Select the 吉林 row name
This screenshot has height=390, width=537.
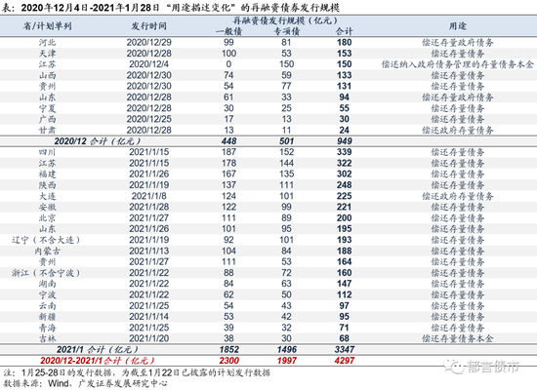point(47,338)
